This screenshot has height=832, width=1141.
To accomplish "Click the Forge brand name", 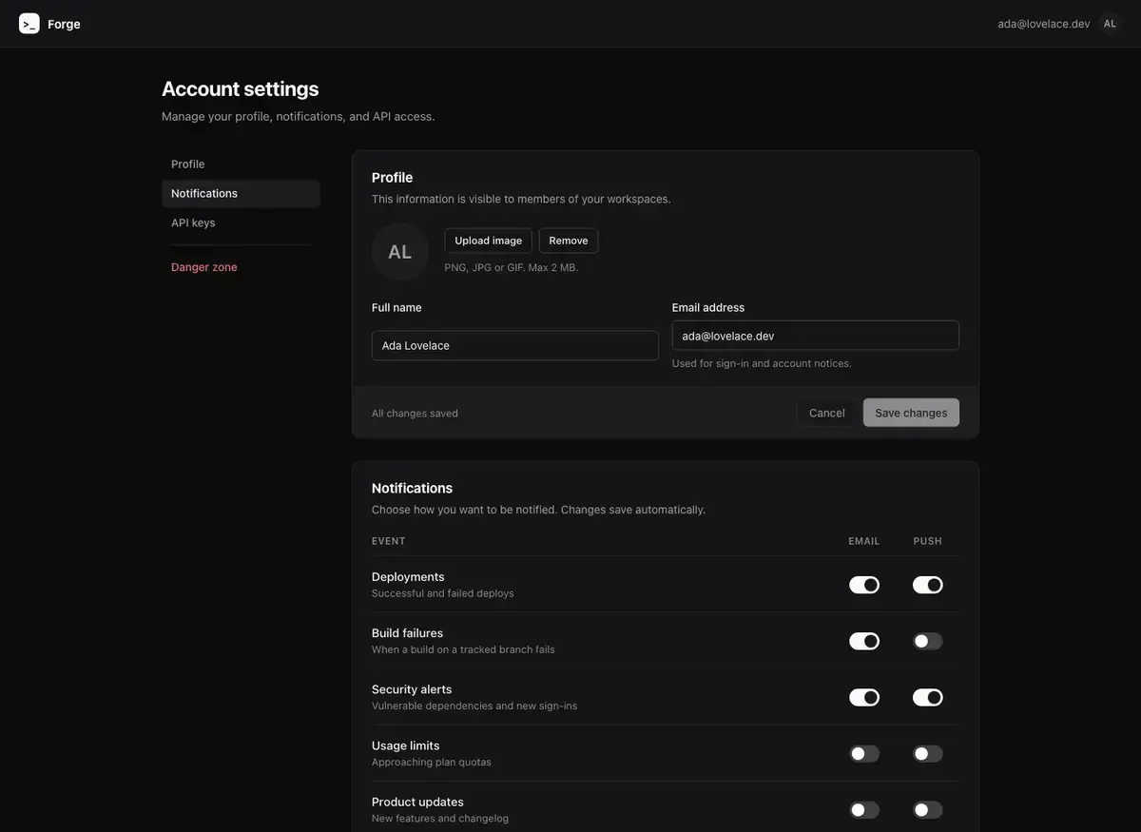I will (64, 24).
